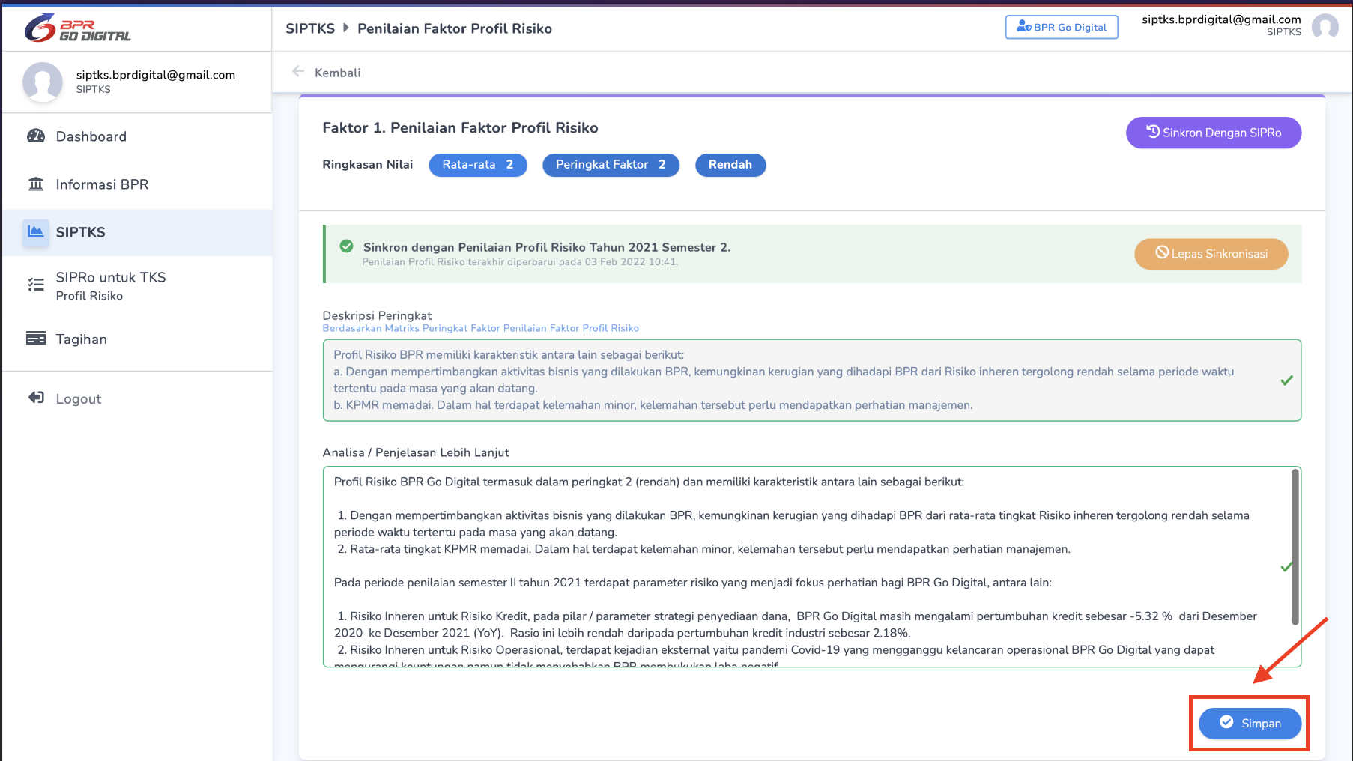The height and width of the screenshot is (761, 1353).
Task: Click 'Faktor 1. Penilaian Faktor Profil Risiko' heading
Action: tap(460, 128)
